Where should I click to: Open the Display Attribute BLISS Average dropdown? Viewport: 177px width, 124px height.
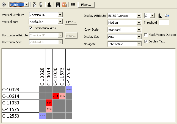point(139,16)
